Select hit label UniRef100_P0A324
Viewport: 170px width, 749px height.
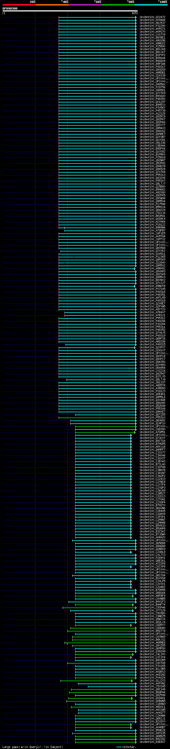pyautogui.click(x=152, y=678)
